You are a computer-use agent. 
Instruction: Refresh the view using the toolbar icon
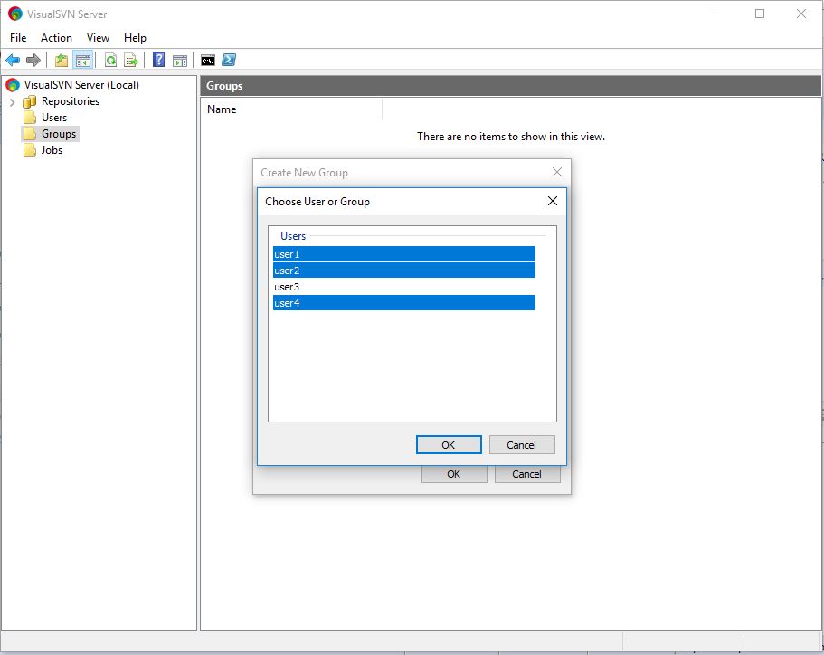click(x=110, y=60)
